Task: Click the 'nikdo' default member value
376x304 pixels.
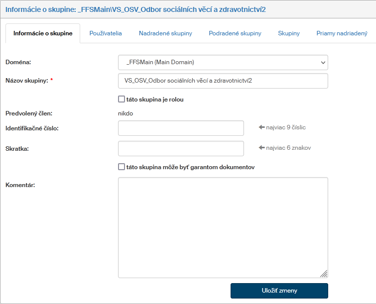Action: 125,113
